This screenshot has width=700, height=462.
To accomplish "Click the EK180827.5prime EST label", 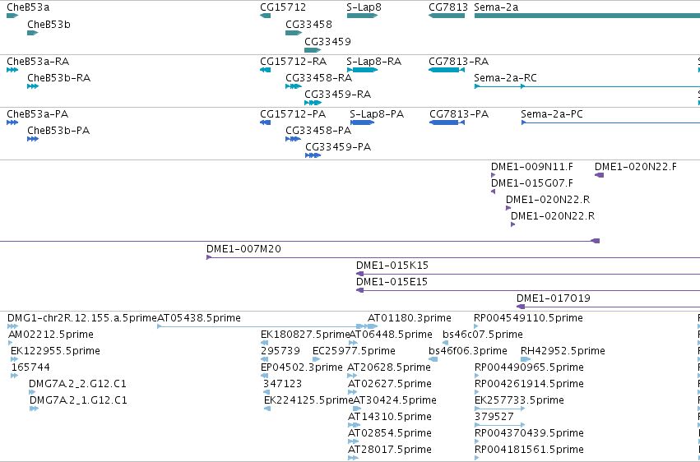I will click(305, 335).
